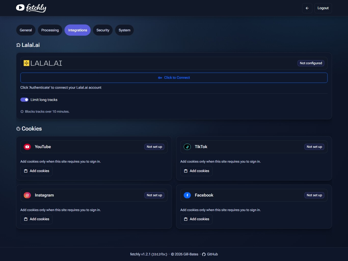Click the yellow LALAL.AI logo icon

(26, 63)
